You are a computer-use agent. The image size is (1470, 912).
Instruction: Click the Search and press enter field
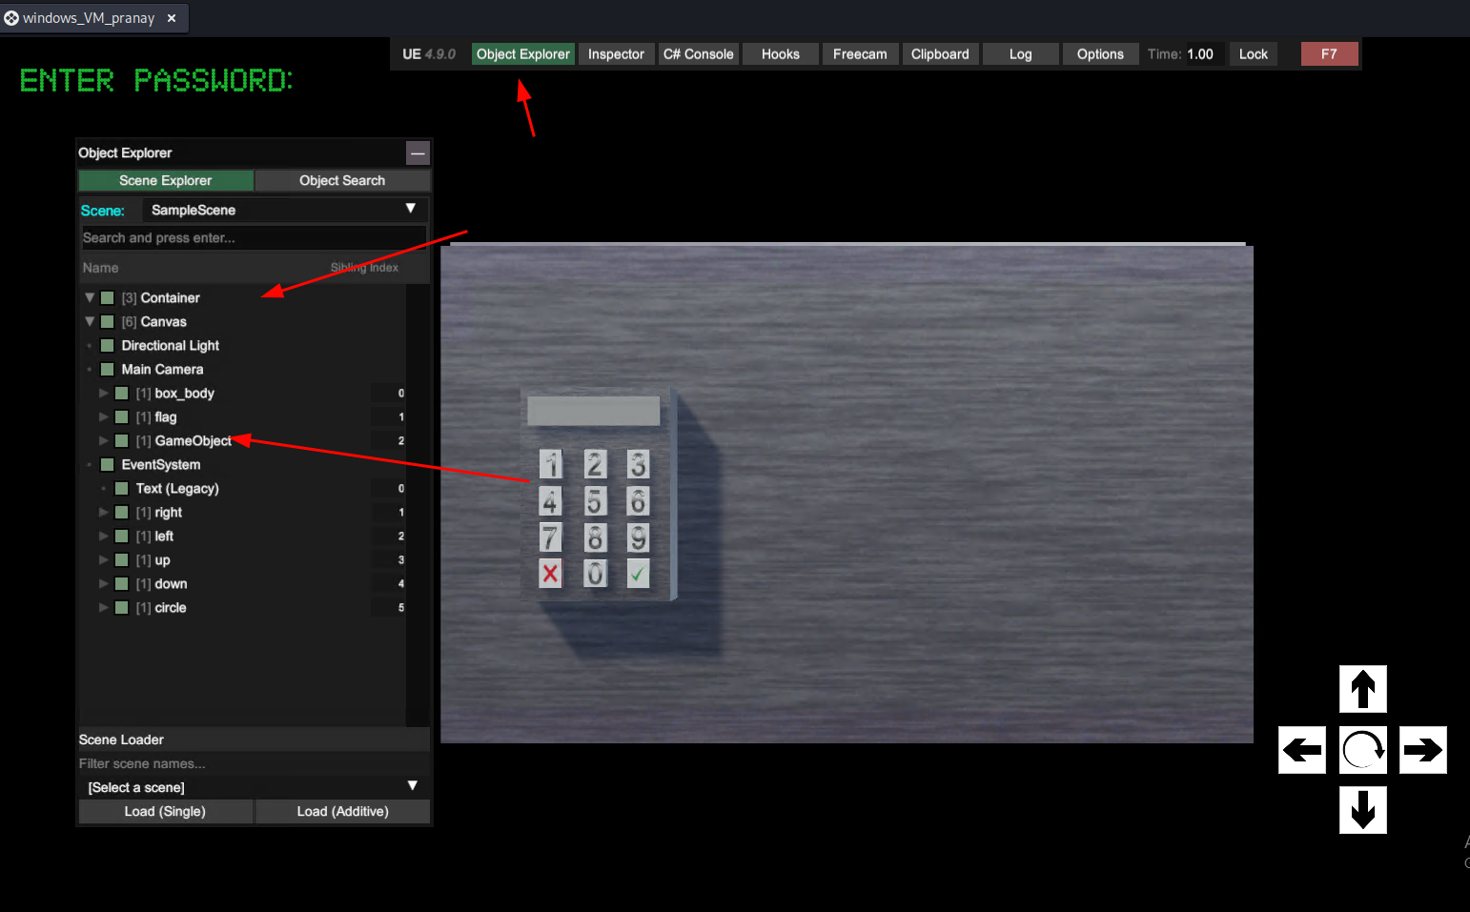[x=253, y=238]
